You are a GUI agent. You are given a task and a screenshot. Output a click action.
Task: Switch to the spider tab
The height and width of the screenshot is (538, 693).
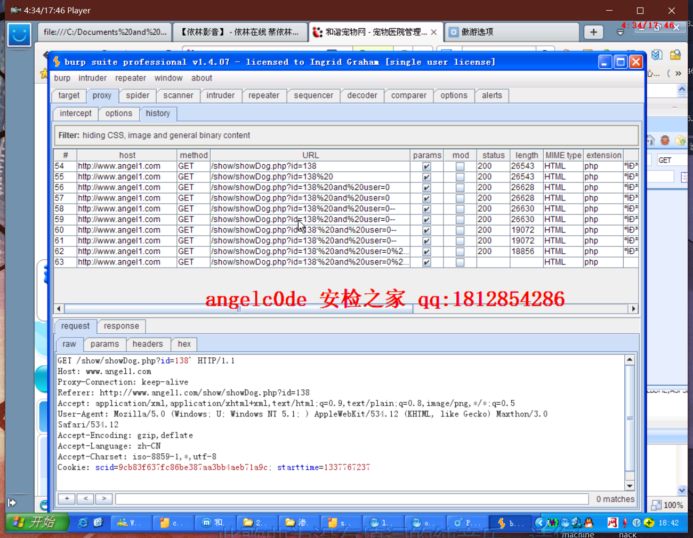click(138, 95)
